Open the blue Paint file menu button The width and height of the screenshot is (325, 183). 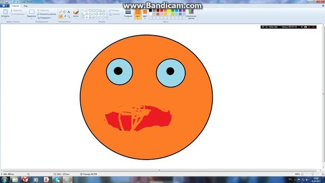coord(5,6)
